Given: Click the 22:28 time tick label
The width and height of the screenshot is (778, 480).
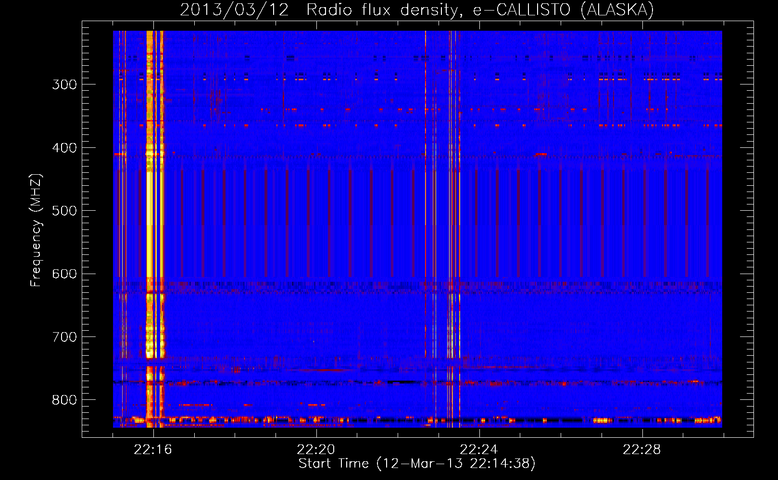Looking at the screenshot, I should pos(642,450).
